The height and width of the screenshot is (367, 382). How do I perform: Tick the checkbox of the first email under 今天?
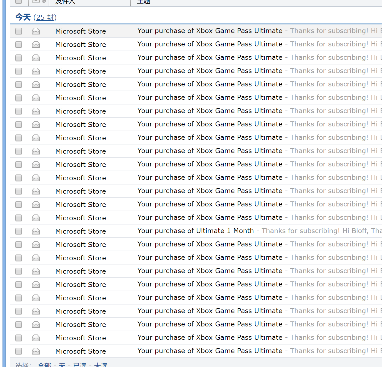click(19, 31)
